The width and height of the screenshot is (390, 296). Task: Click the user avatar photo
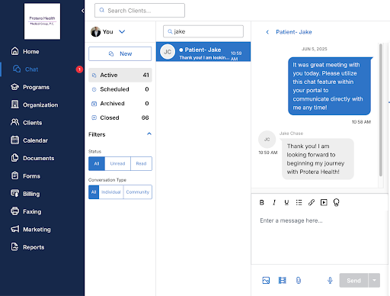tap(96, 32)
